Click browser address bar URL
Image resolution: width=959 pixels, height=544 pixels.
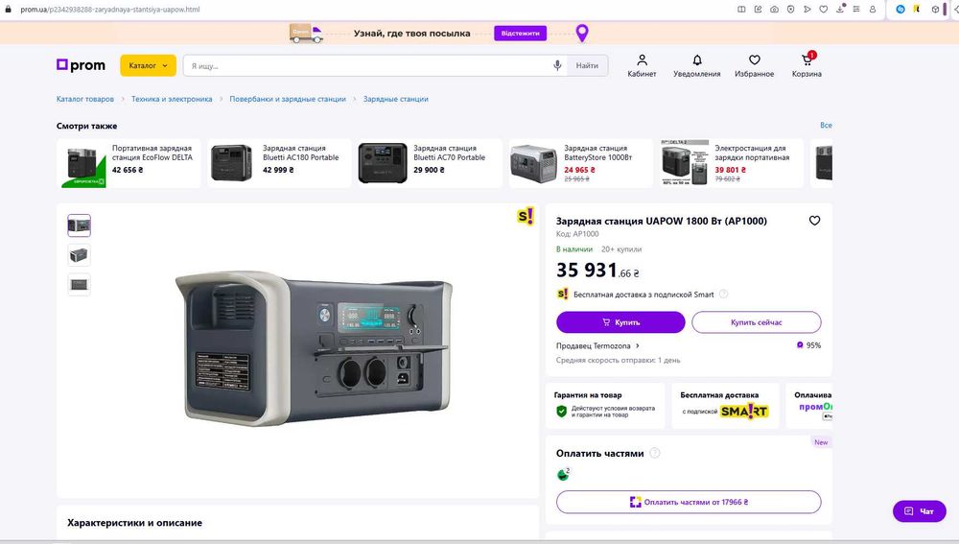pos(110,10)
